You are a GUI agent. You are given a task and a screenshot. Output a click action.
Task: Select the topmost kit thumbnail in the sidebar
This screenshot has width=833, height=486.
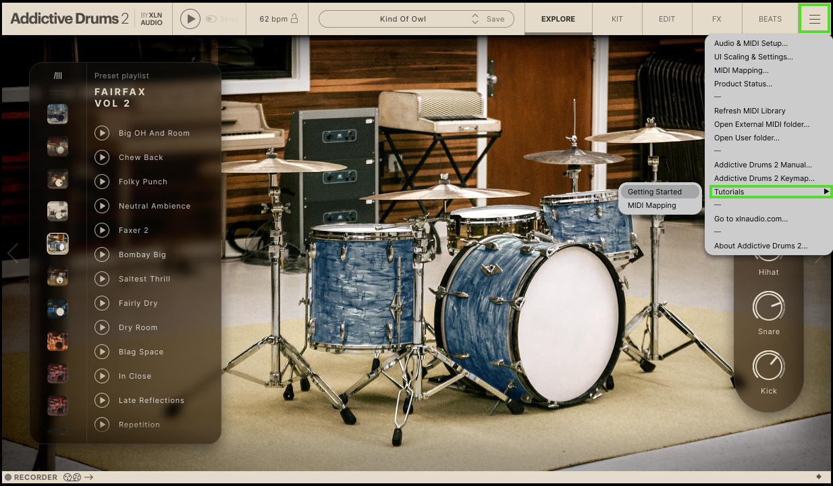tap(57, 113)
